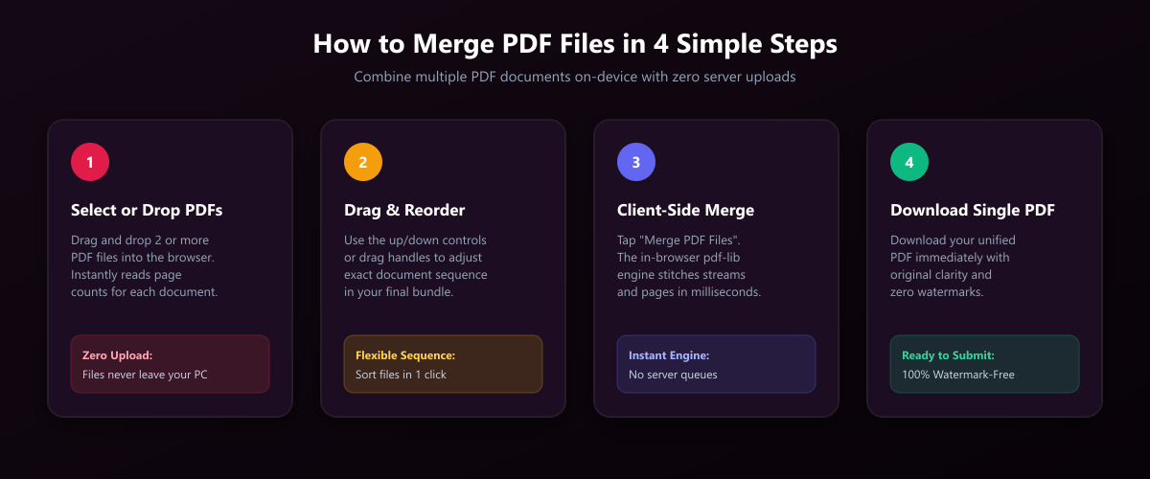Viewport: 1150px width, 479px height.
Task: Click the 'Zero Upload' info box
Action: coord(170,364)
